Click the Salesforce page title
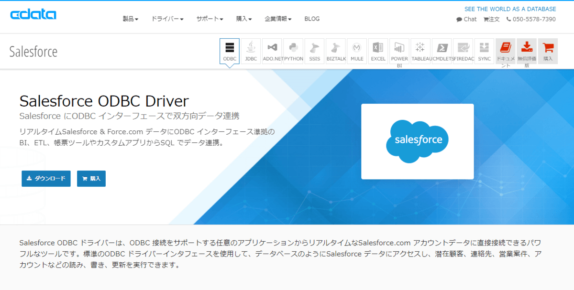574x290 pixels. click(x=33, y=52)
